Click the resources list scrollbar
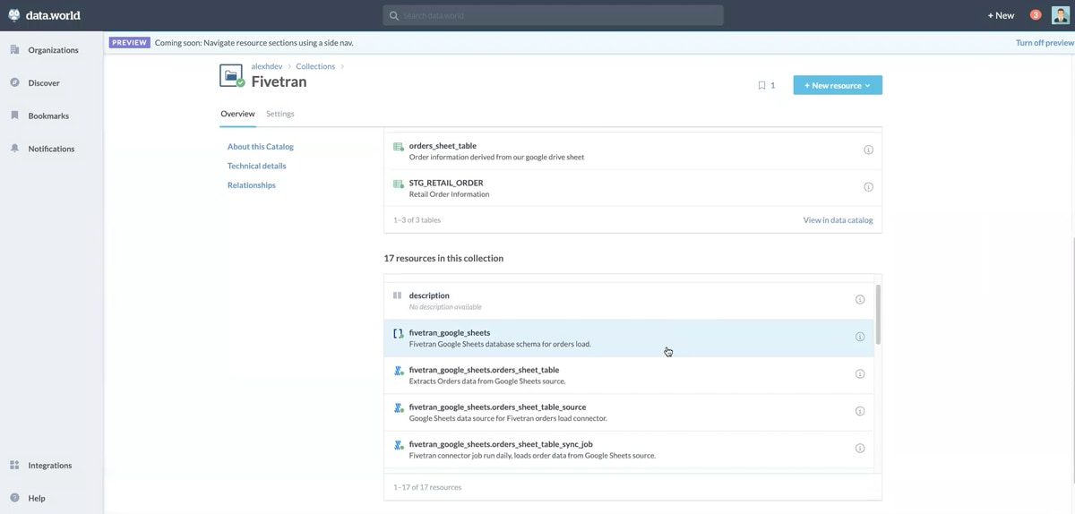Screen dimensions: 1075x514 [x=878, y=315]
